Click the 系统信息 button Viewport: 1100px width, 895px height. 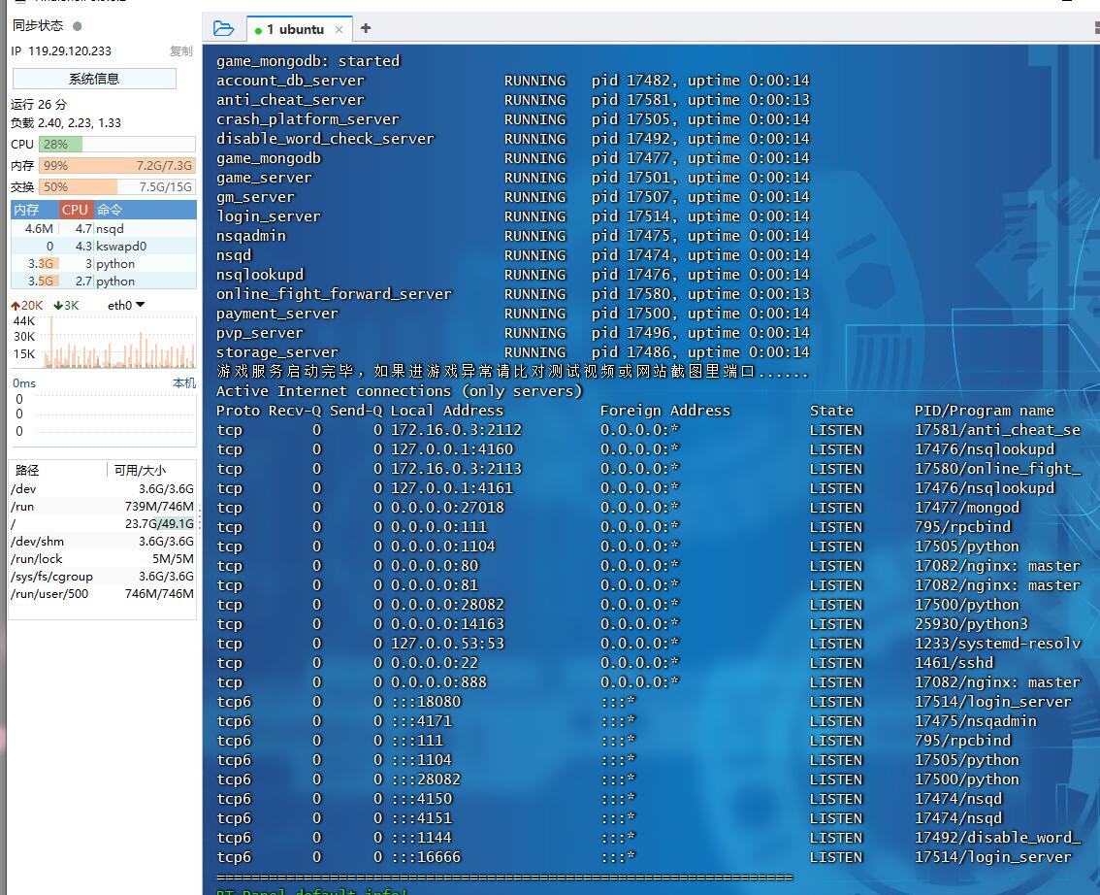tap(94, 79)
